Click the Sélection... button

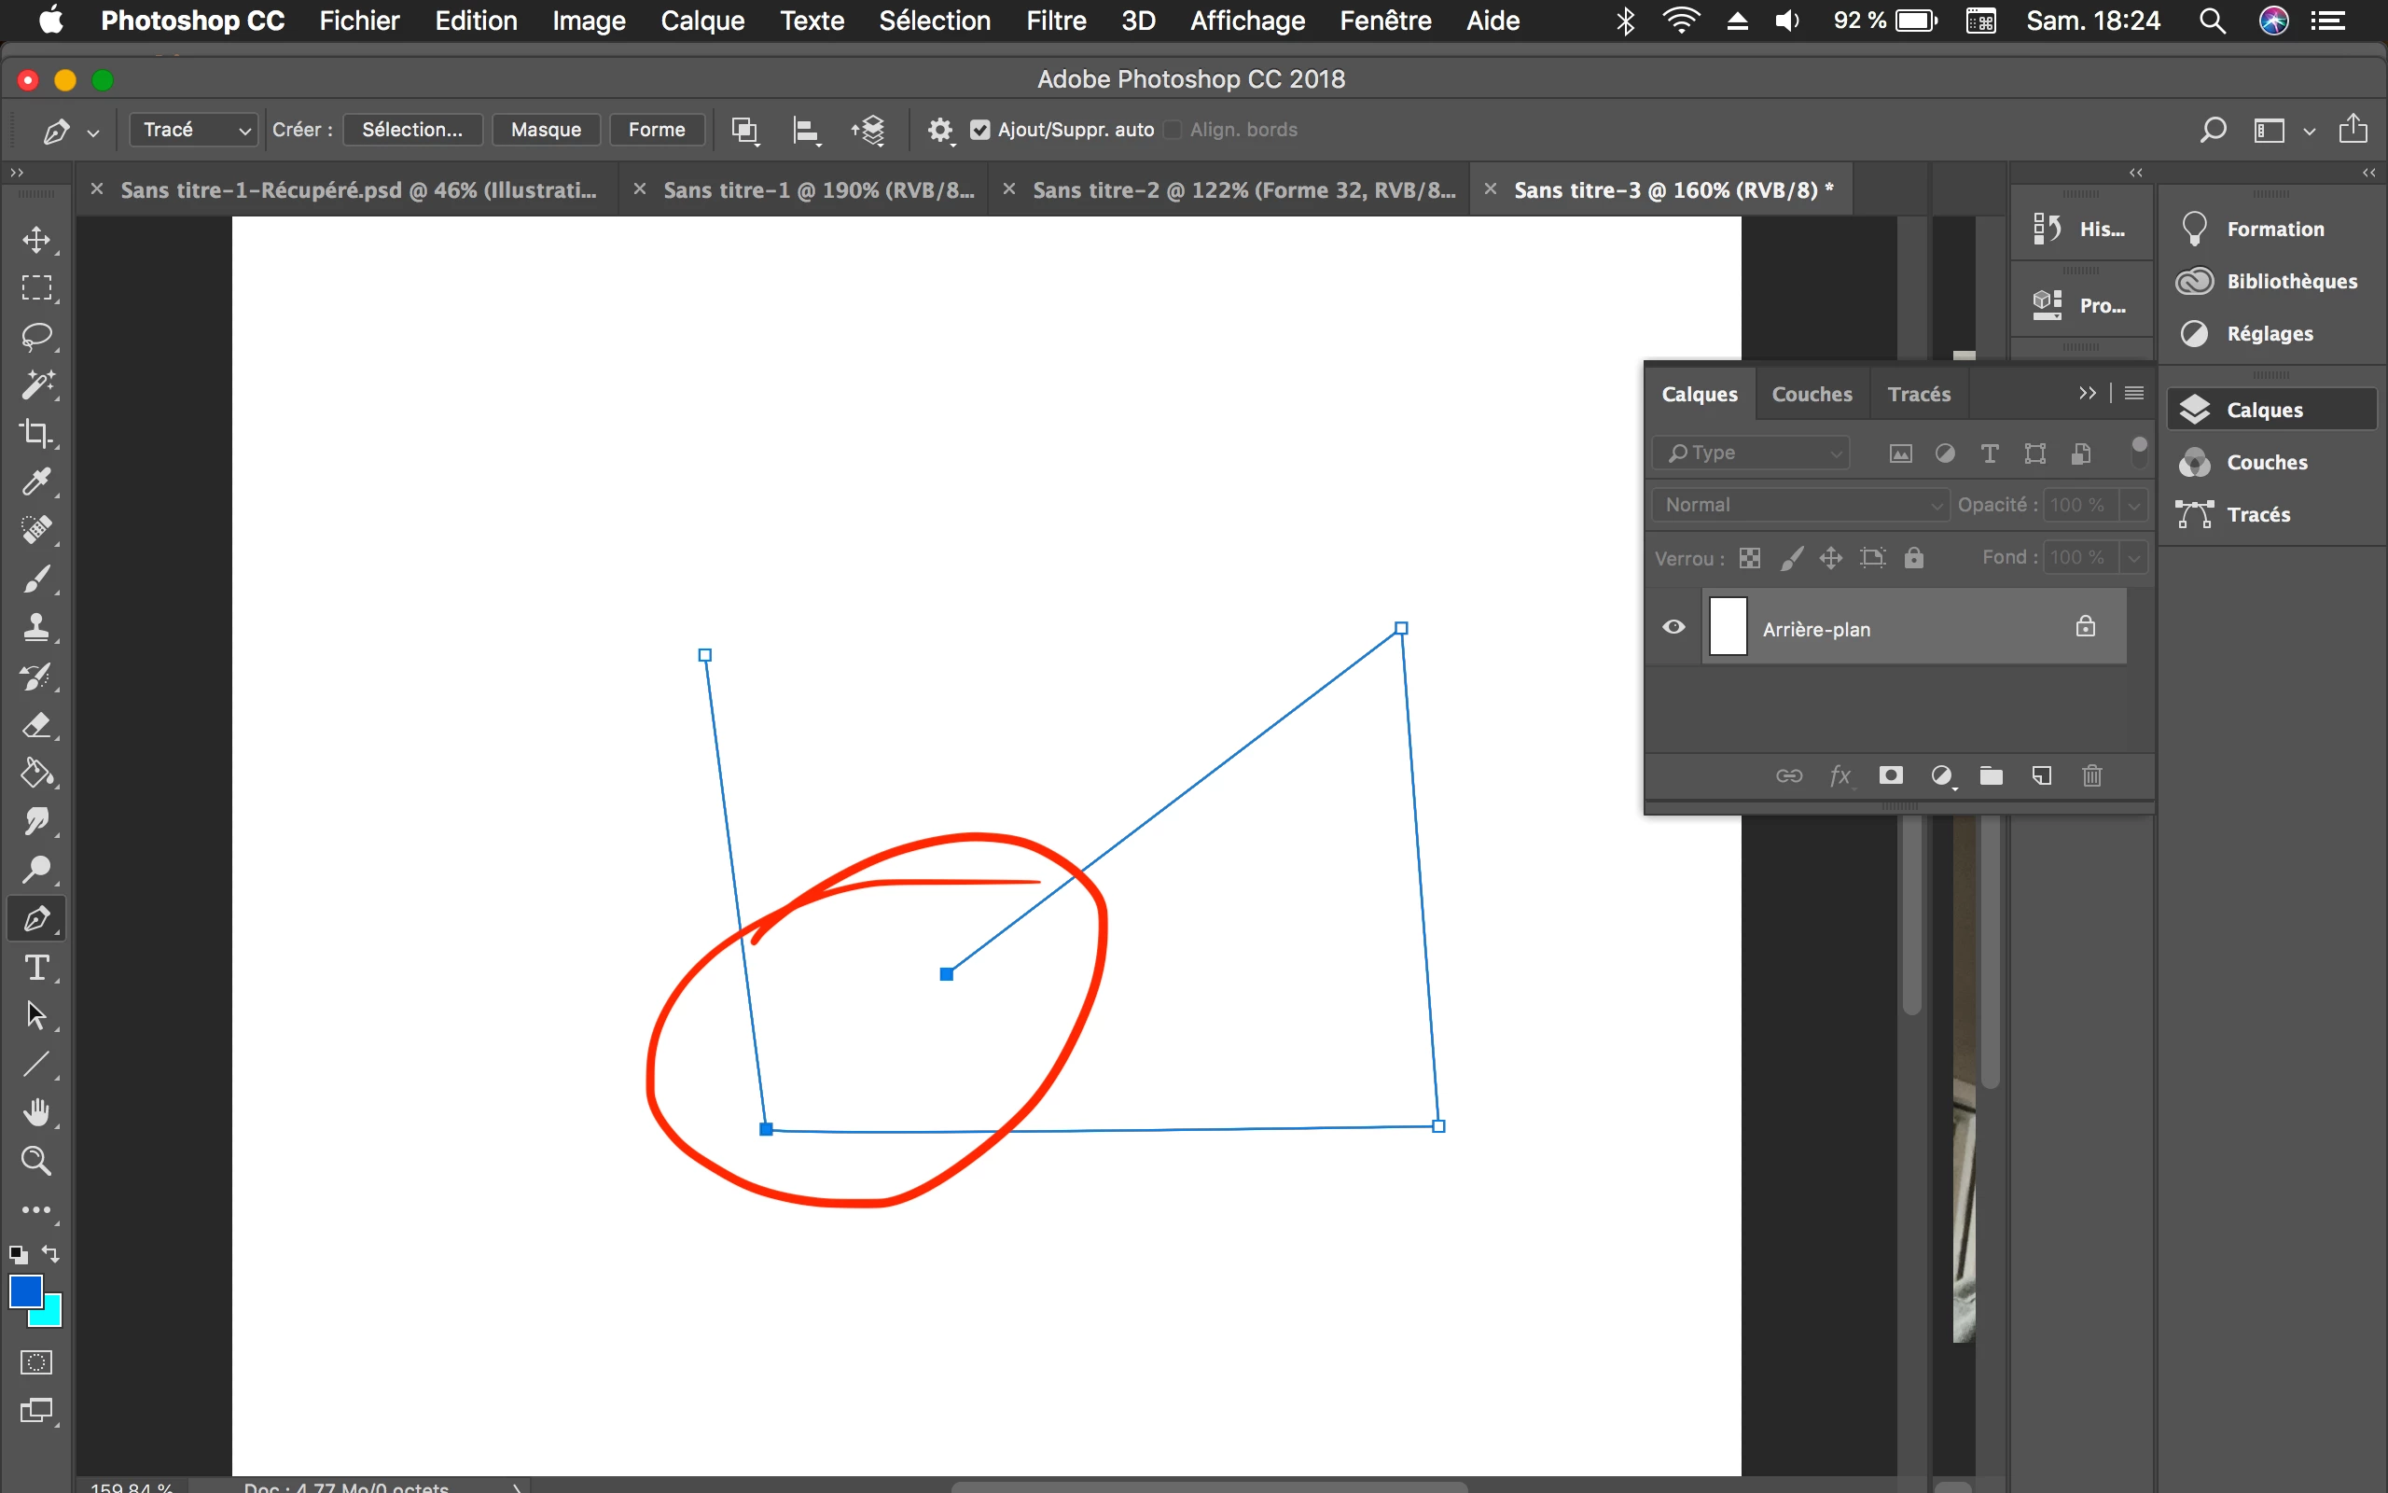[x=411, y=130]
